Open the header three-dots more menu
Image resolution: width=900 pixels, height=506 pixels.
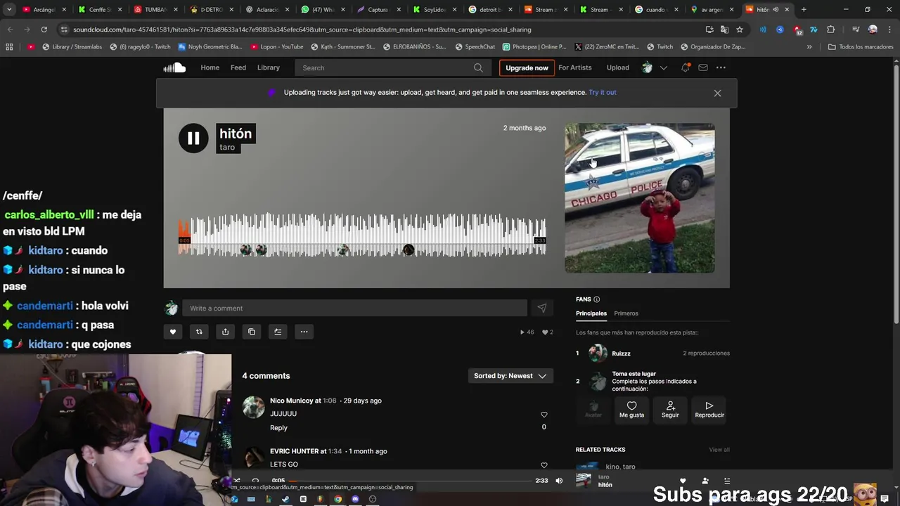pyautogui.click(x=721, y=67)
